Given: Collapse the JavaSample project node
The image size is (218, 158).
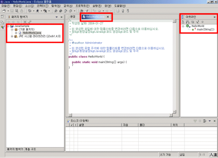Looking at the screenshot, I should point(8,26).
